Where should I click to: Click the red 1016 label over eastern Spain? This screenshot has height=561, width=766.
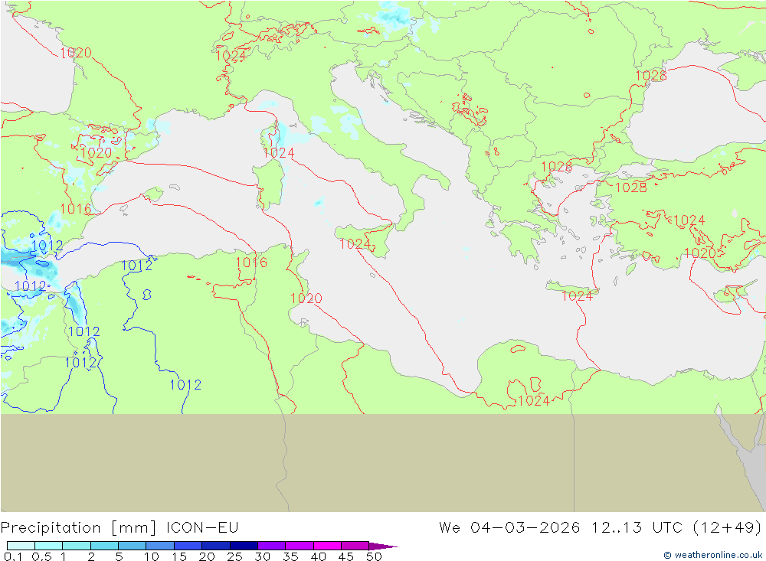click(76, 209)
